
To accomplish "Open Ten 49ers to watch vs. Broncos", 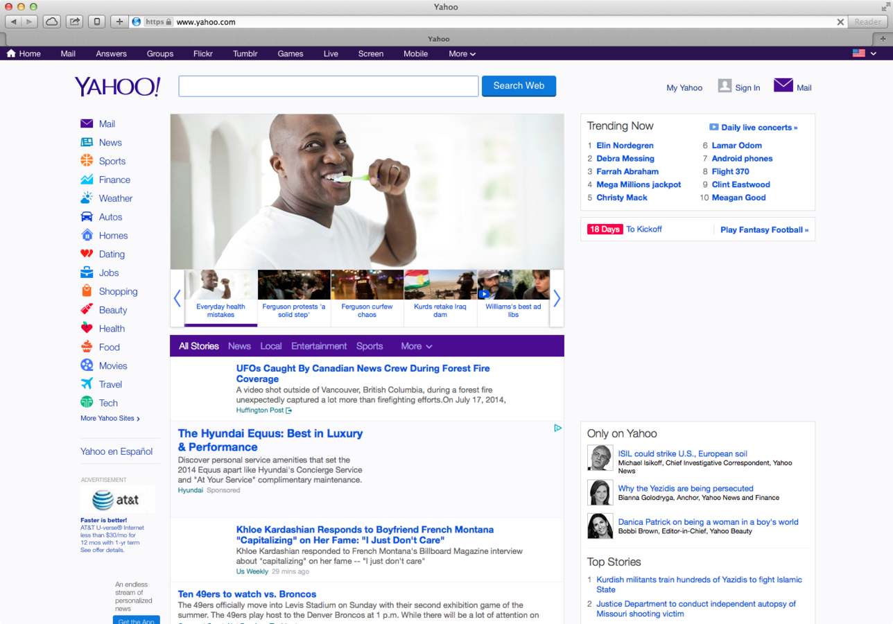I will point(247,594).
